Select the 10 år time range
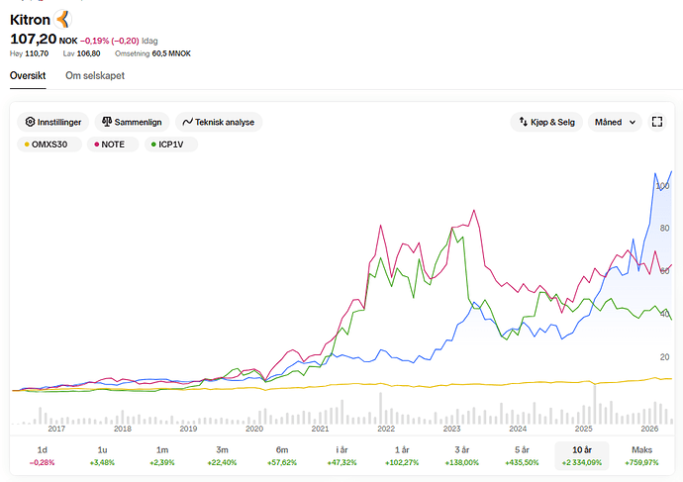This screenshot has width=683, height=482. (x=581, y=455)
